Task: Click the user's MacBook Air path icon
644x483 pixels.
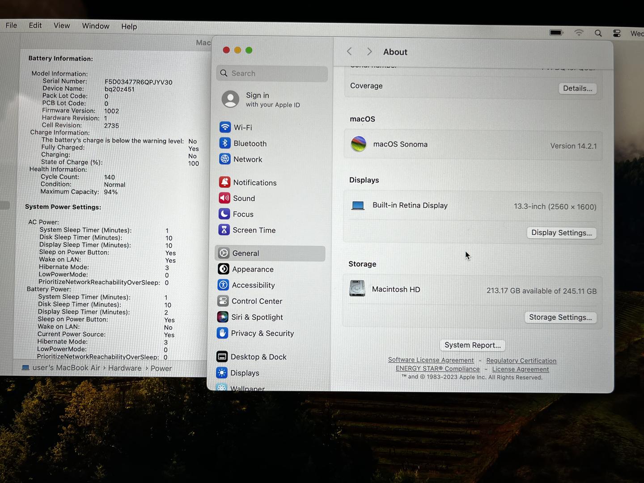Action: point(25,368)
